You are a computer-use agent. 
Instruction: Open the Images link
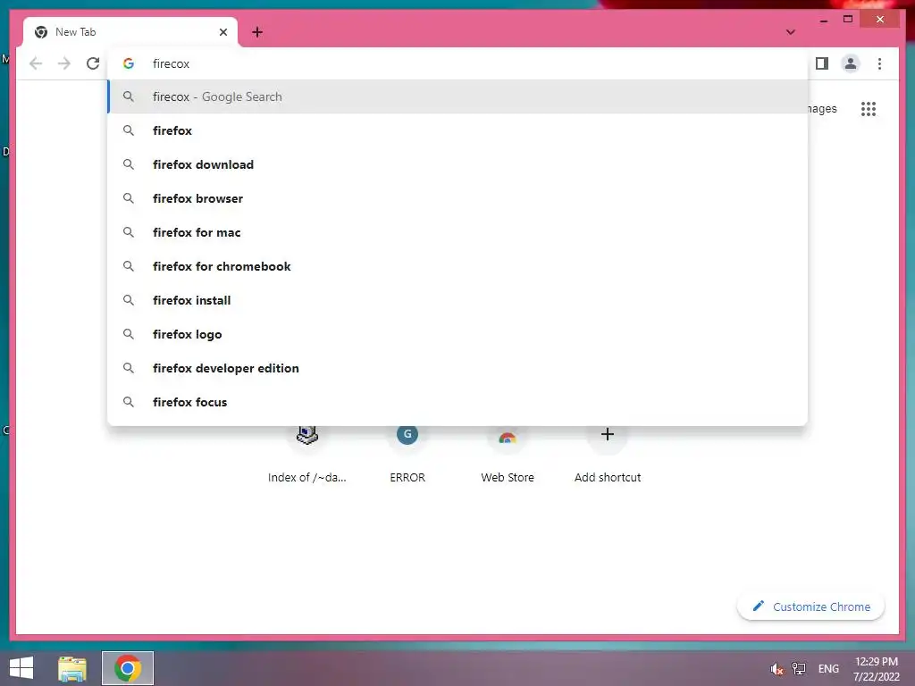pos(822,108)
